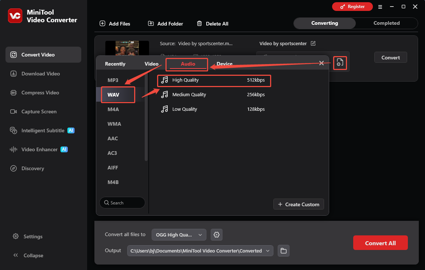Image resolution: width=425 pixels, height=270 pixels.
Task: Click the Register button
Action: 352,7
